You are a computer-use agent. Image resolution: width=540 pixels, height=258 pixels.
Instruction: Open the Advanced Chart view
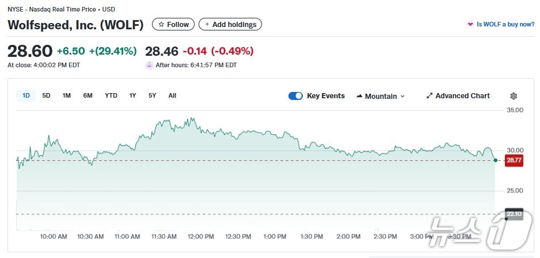click(462, 96)
